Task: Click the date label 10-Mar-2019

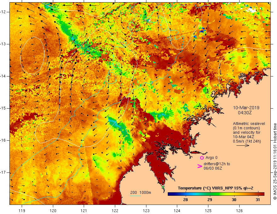Action: 246,108
